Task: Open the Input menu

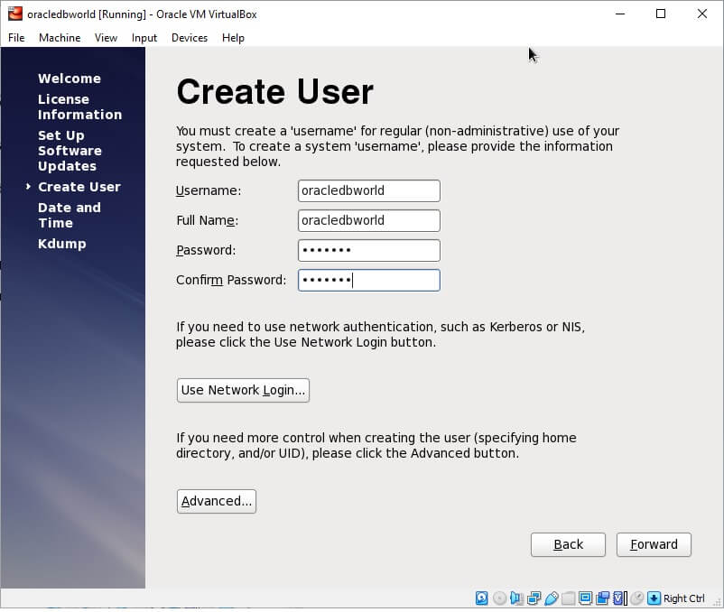Action: pos(144,38)
